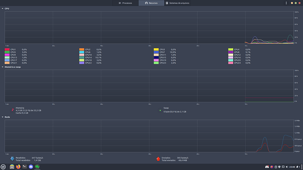Open the Linux Mint start menu
Image resolution: width=303 pixels, height=170 pixels.
tap(3, 167)
